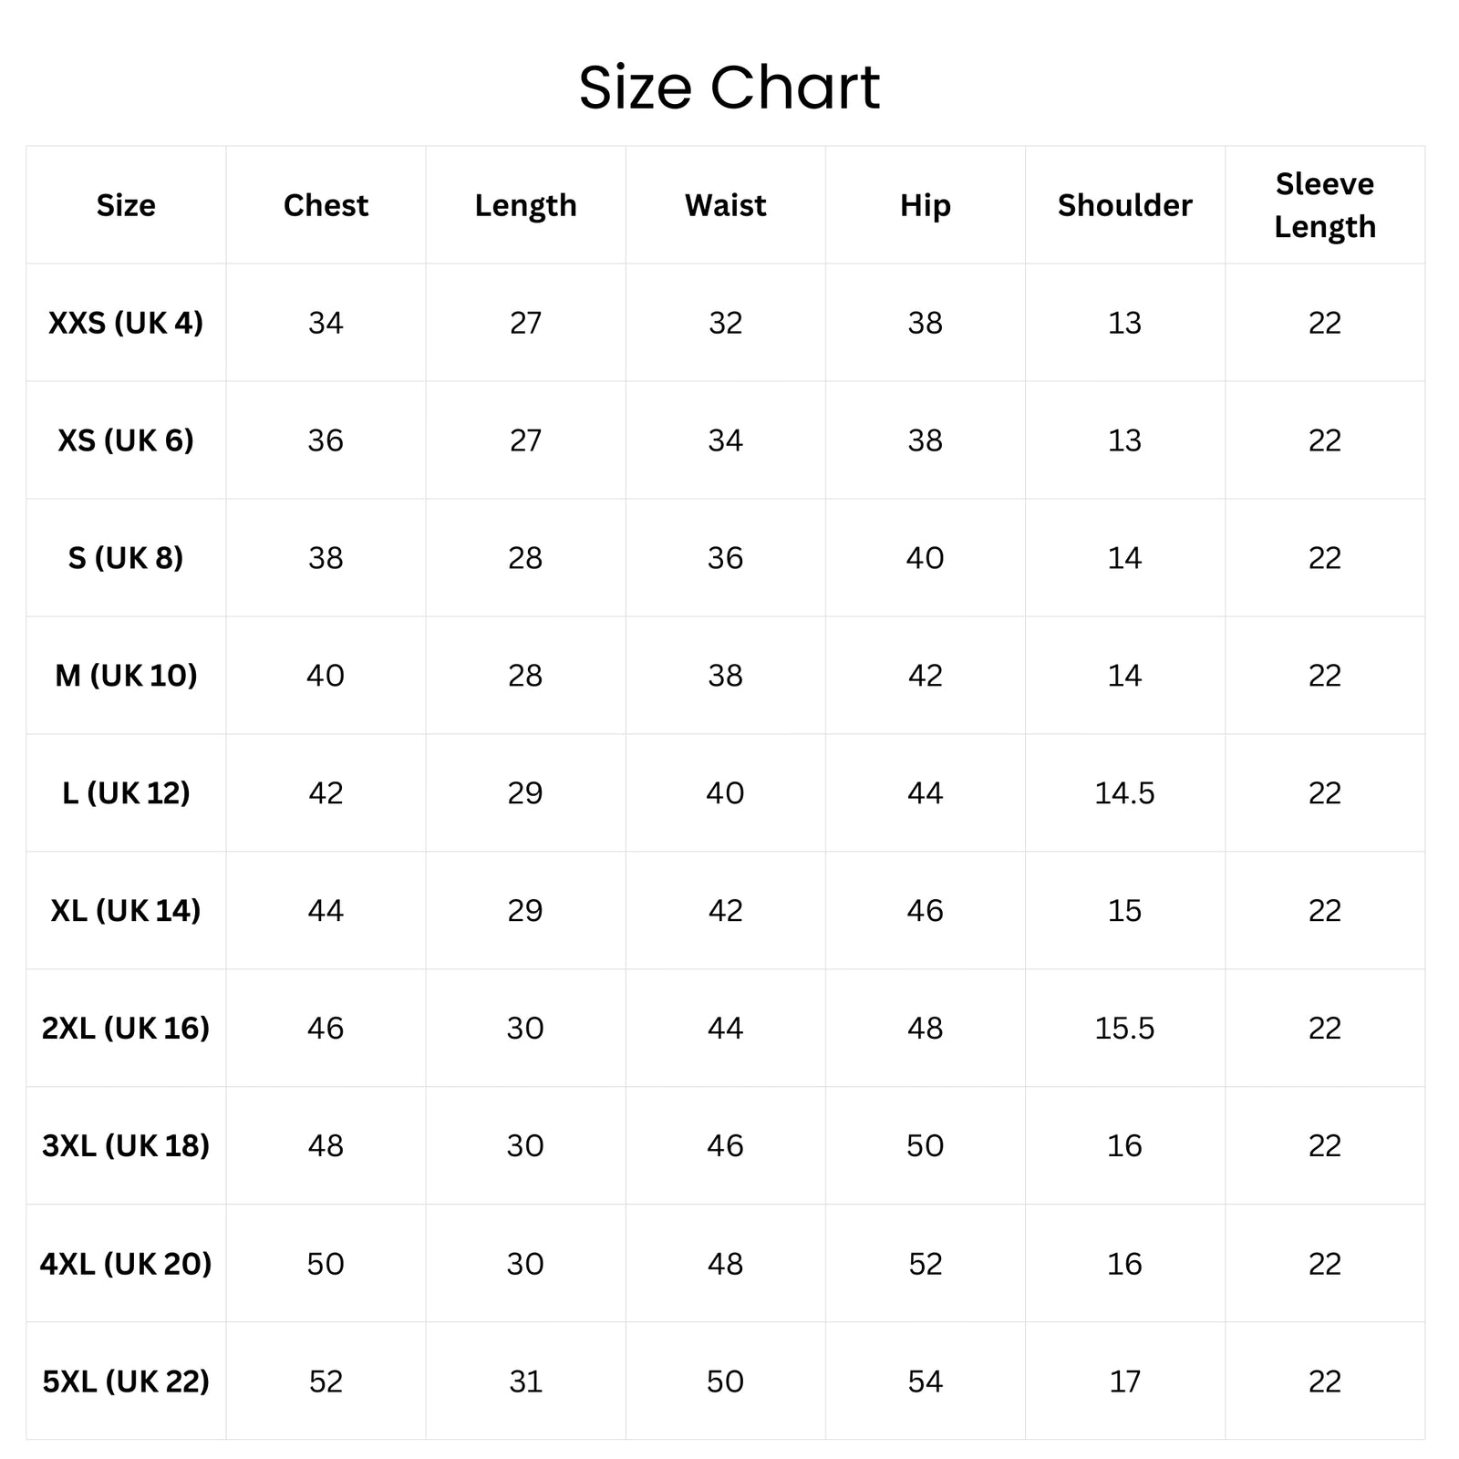Click shoulder value 17 for 5XL
Image resolution: width=1459 pixels, height=1459 pixels.
point(1124,1381)
